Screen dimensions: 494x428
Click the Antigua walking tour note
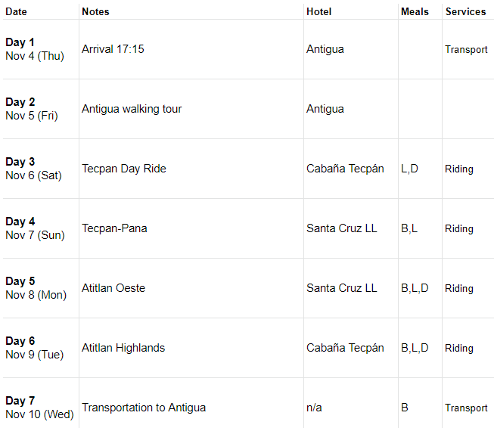tap(132, 109)
